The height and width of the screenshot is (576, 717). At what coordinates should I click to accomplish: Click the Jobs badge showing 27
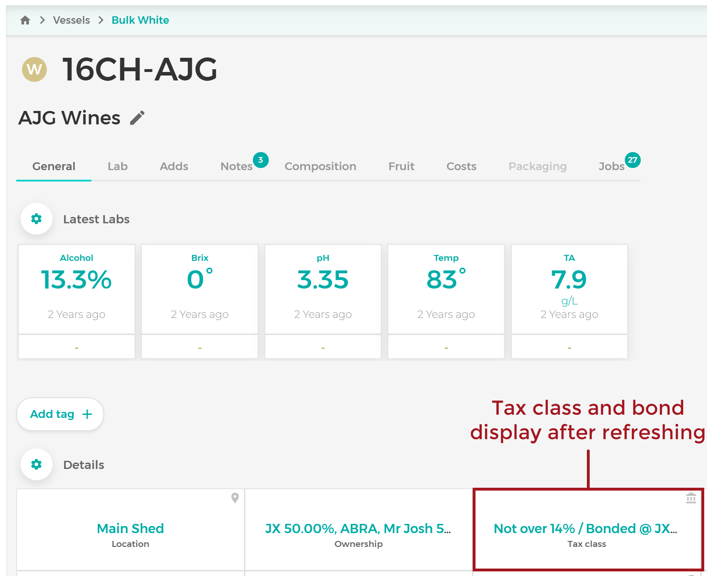click(633, 160)
